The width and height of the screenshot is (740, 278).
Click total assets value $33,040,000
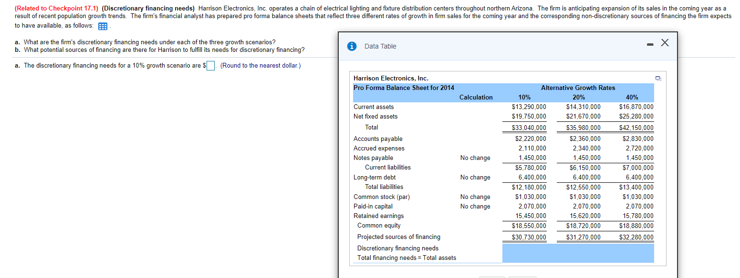529,128
